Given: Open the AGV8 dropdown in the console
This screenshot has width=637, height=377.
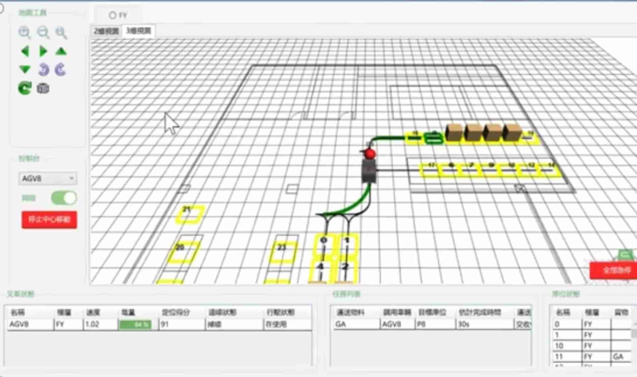Looking at the screenshot, I should tap(48, 178).
